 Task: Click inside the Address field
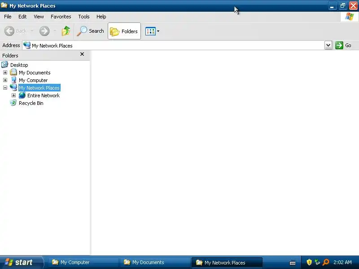173,46
